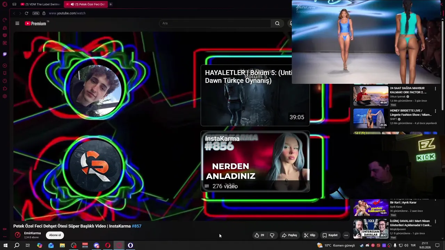Click the İLGİNÇ DAVALAR I Mart-Nisan title
Image resolution: width=445 pixels, height=250 pixels.
pos(411,223)
